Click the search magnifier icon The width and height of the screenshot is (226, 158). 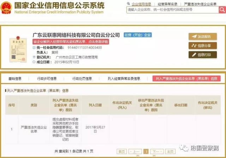click(221, 10)
